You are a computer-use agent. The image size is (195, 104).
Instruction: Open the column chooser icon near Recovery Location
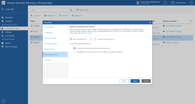[x=191, y=21]
